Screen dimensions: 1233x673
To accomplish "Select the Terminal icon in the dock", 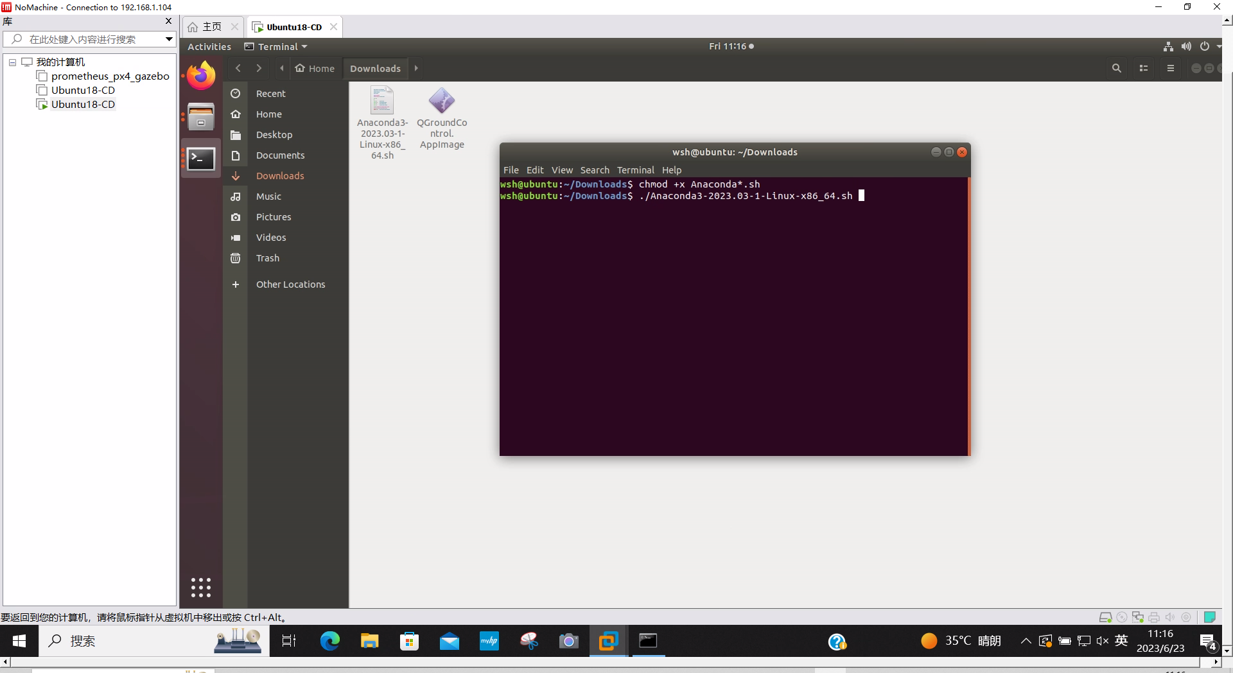I will pyautogui.click(x=201, y=159).
